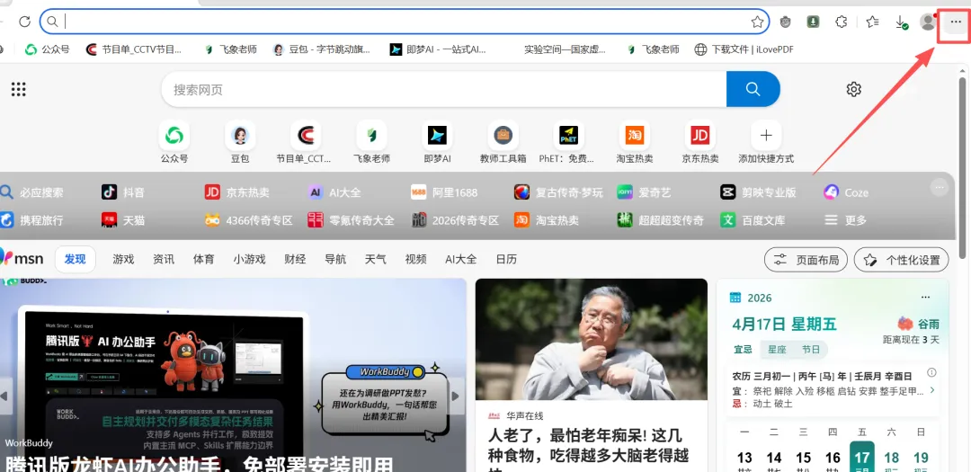The image size is (971, 472).
Task: Open 飞象老师 quick link tile
Action: (x=371, y=142)
